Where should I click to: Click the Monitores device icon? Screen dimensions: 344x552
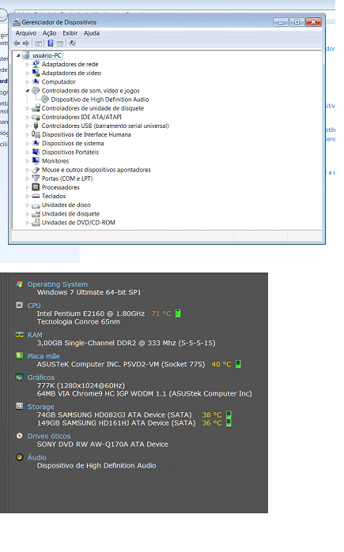(x=36, y=161)
